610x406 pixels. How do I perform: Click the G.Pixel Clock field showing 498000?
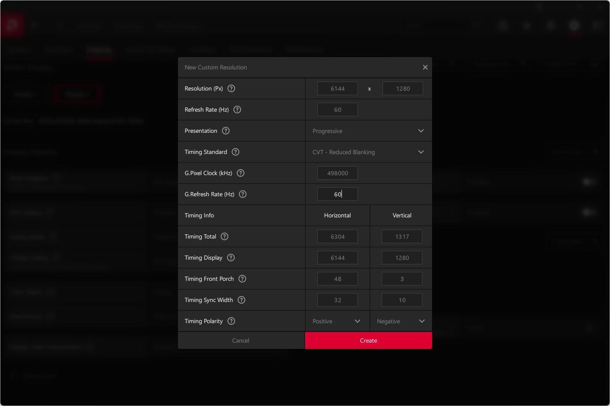[x=338, y=173]
